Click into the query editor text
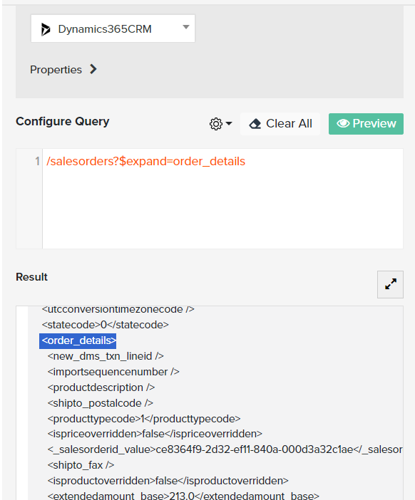Viewport: 415px width, 500px height. tap(146, 162)
